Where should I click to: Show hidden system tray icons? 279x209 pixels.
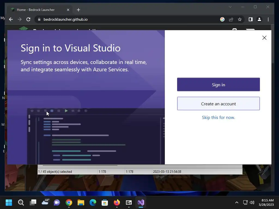pyautogui.click(x=237, y=202)
